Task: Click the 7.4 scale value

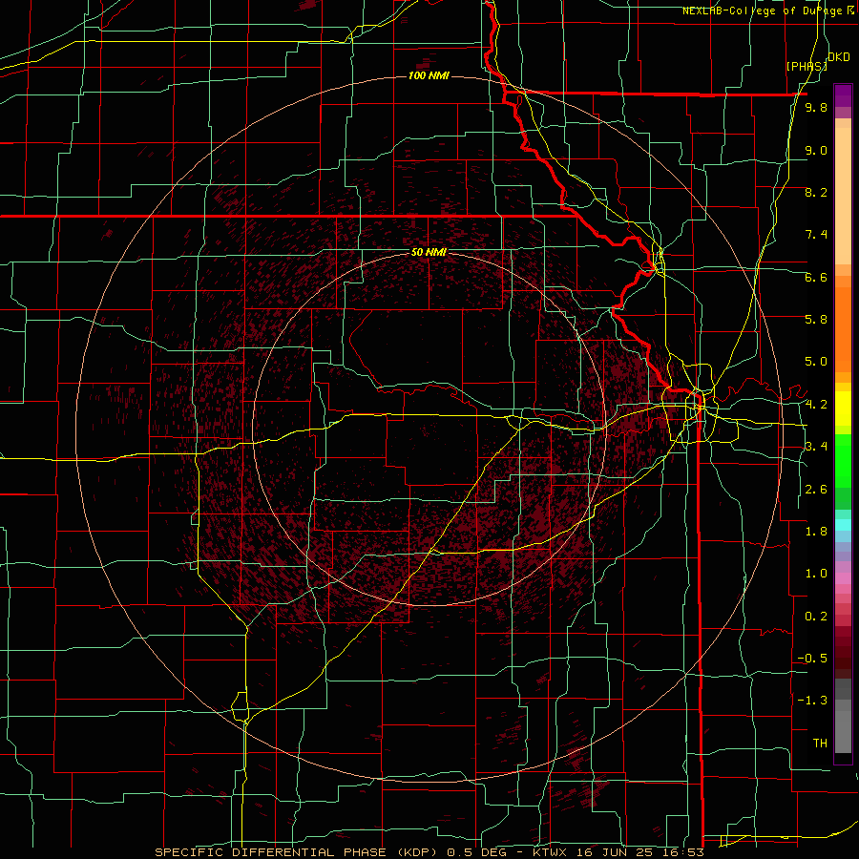Action: click(x=816, y=235)
